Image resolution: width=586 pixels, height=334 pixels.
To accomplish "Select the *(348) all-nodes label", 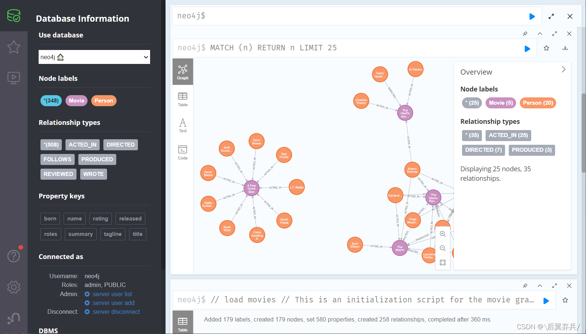I will point(51,101).
